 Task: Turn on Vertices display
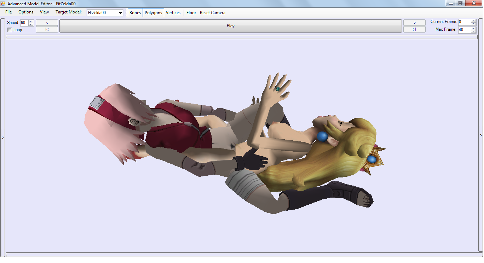point(173,13)
